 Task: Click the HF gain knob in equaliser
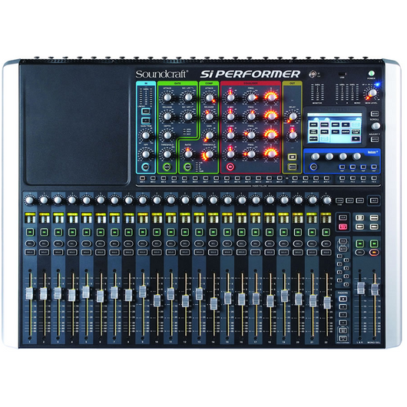click(x=230, y=98)
